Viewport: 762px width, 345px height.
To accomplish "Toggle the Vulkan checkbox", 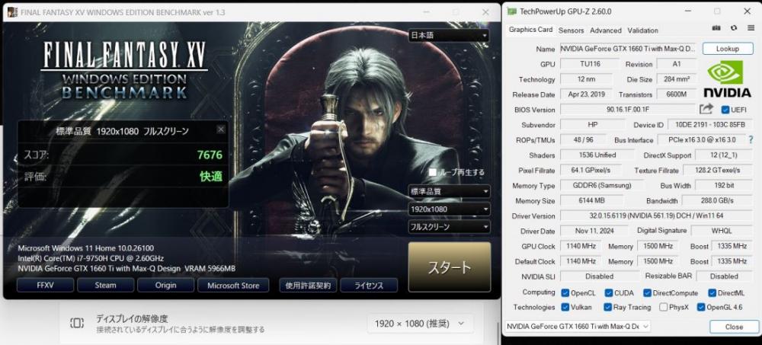I will (565, 307).
